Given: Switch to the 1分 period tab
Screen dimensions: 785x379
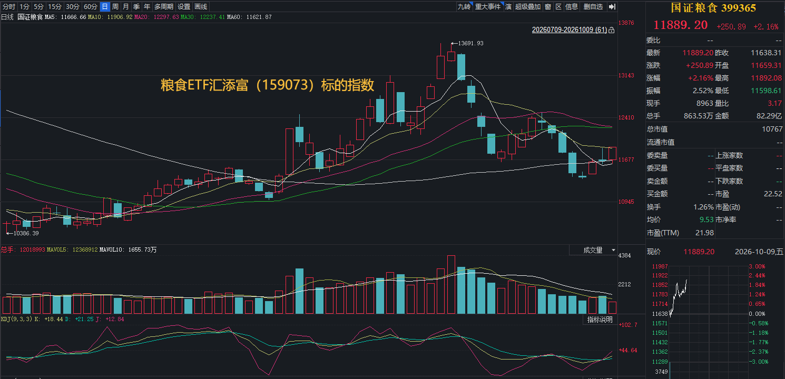Looking at the screenshot, I should point(25,7).
